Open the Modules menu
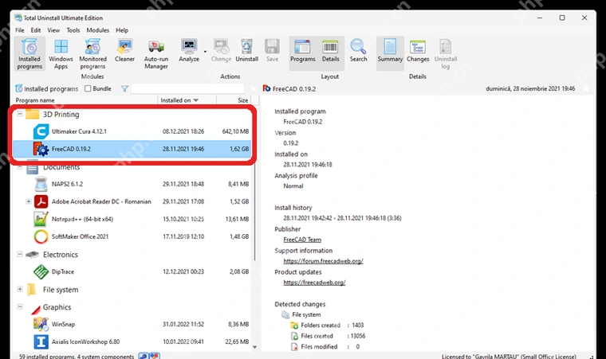Screen dimensions: 606x359 (97, 30)
